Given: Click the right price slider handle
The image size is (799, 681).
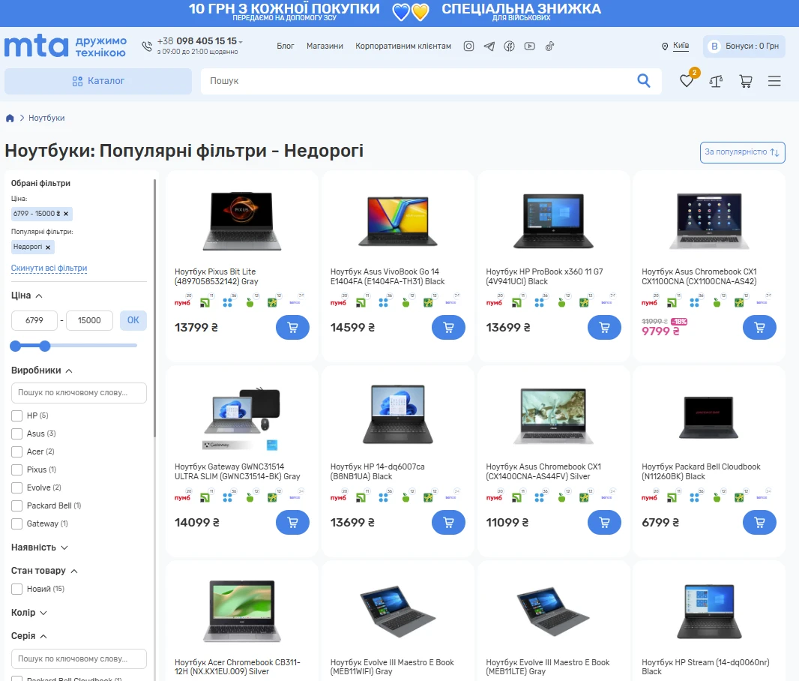Looking at the screenshot, I should [45, 346].
